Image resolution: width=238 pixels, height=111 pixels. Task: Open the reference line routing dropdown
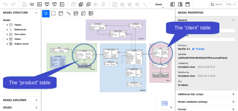[145, 4]
